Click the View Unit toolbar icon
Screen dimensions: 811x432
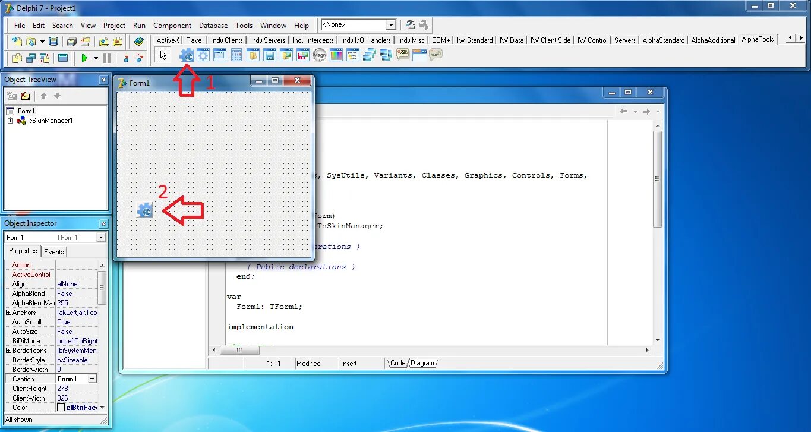pyautogui.click(x=17, y=58)
